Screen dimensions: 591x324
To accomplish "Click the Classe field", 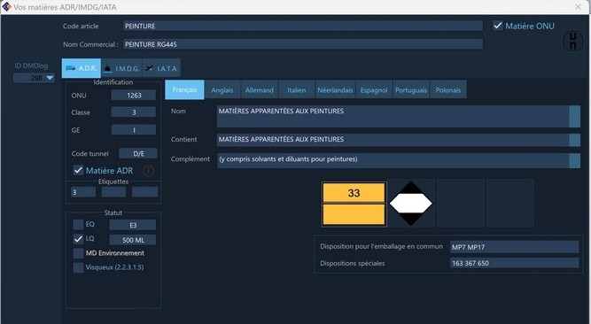I will 134,112.
